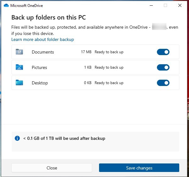Click the Close button at bottom
The height and width of the screenshot is (177, 189).
(x=52, y=168)
